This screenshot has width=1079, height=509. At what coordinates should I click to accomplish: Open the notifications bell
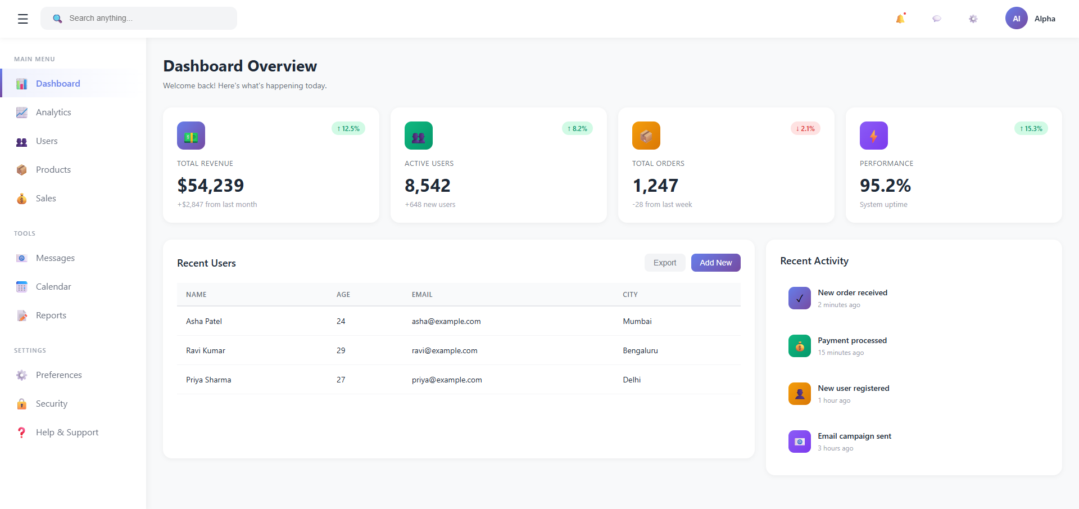click(x=900, y=19)
